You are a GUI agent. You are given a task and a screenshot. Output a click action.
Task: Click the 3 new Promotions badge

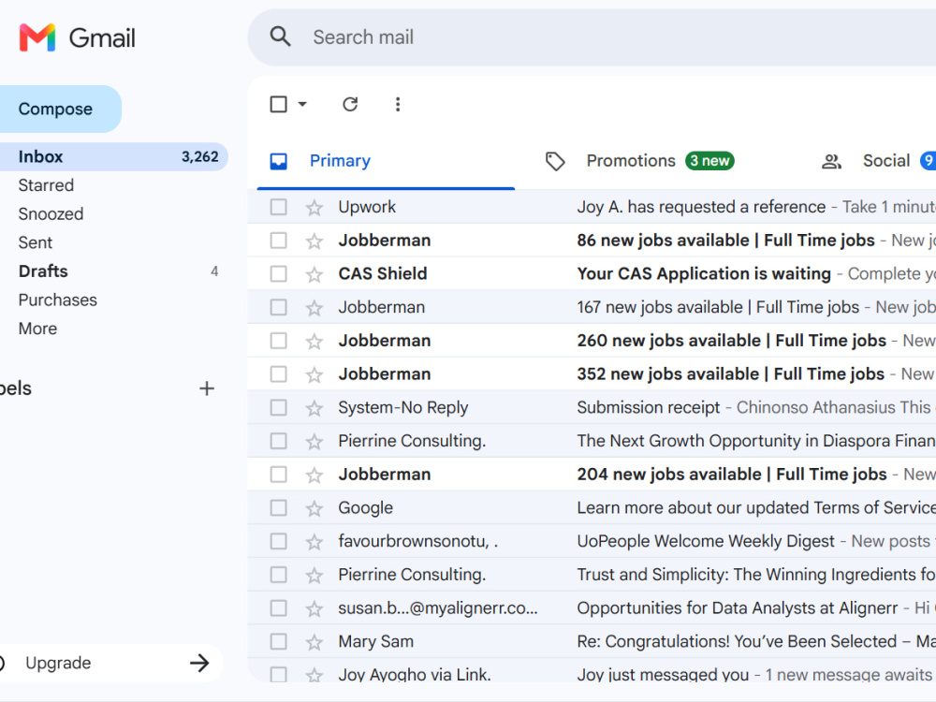[x=709, y=161]
